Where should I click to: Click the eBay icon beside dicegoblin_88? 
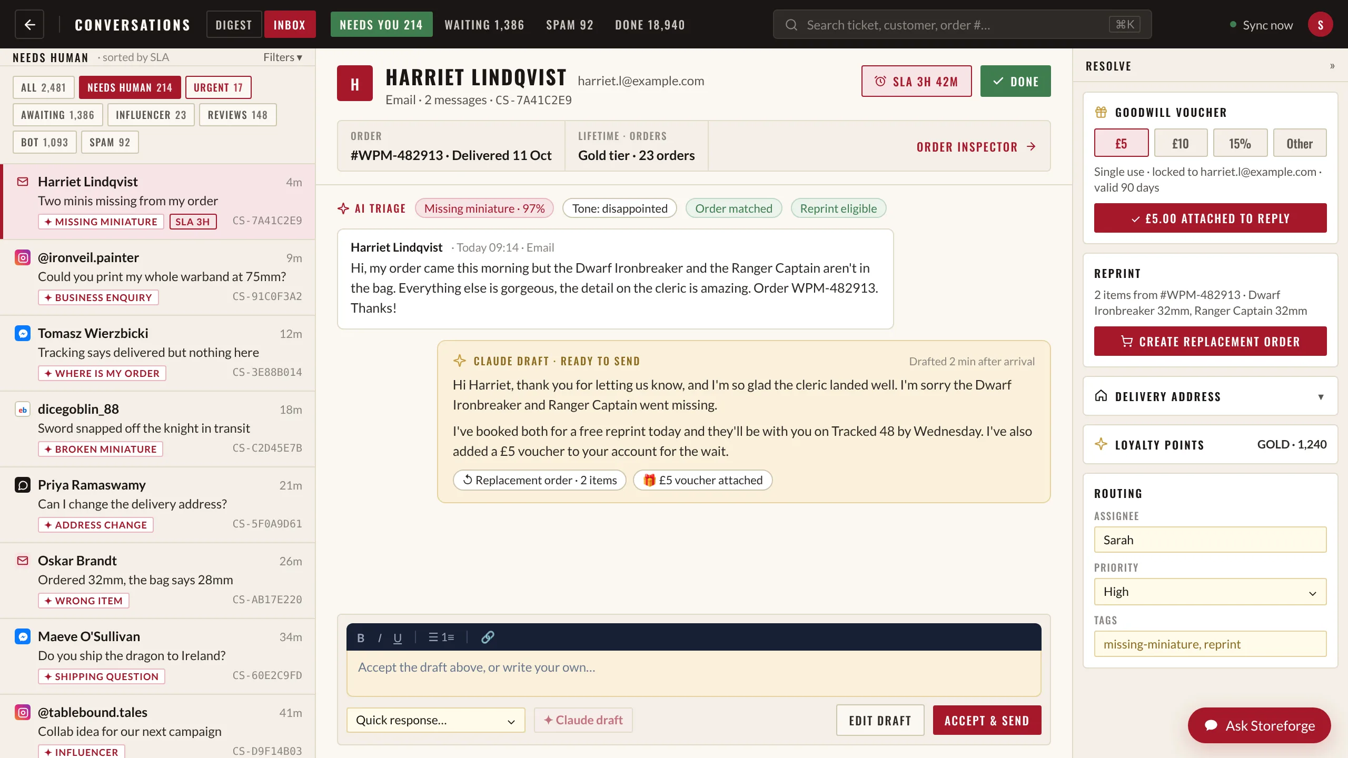pyautogui.click(x=23, y=409)
